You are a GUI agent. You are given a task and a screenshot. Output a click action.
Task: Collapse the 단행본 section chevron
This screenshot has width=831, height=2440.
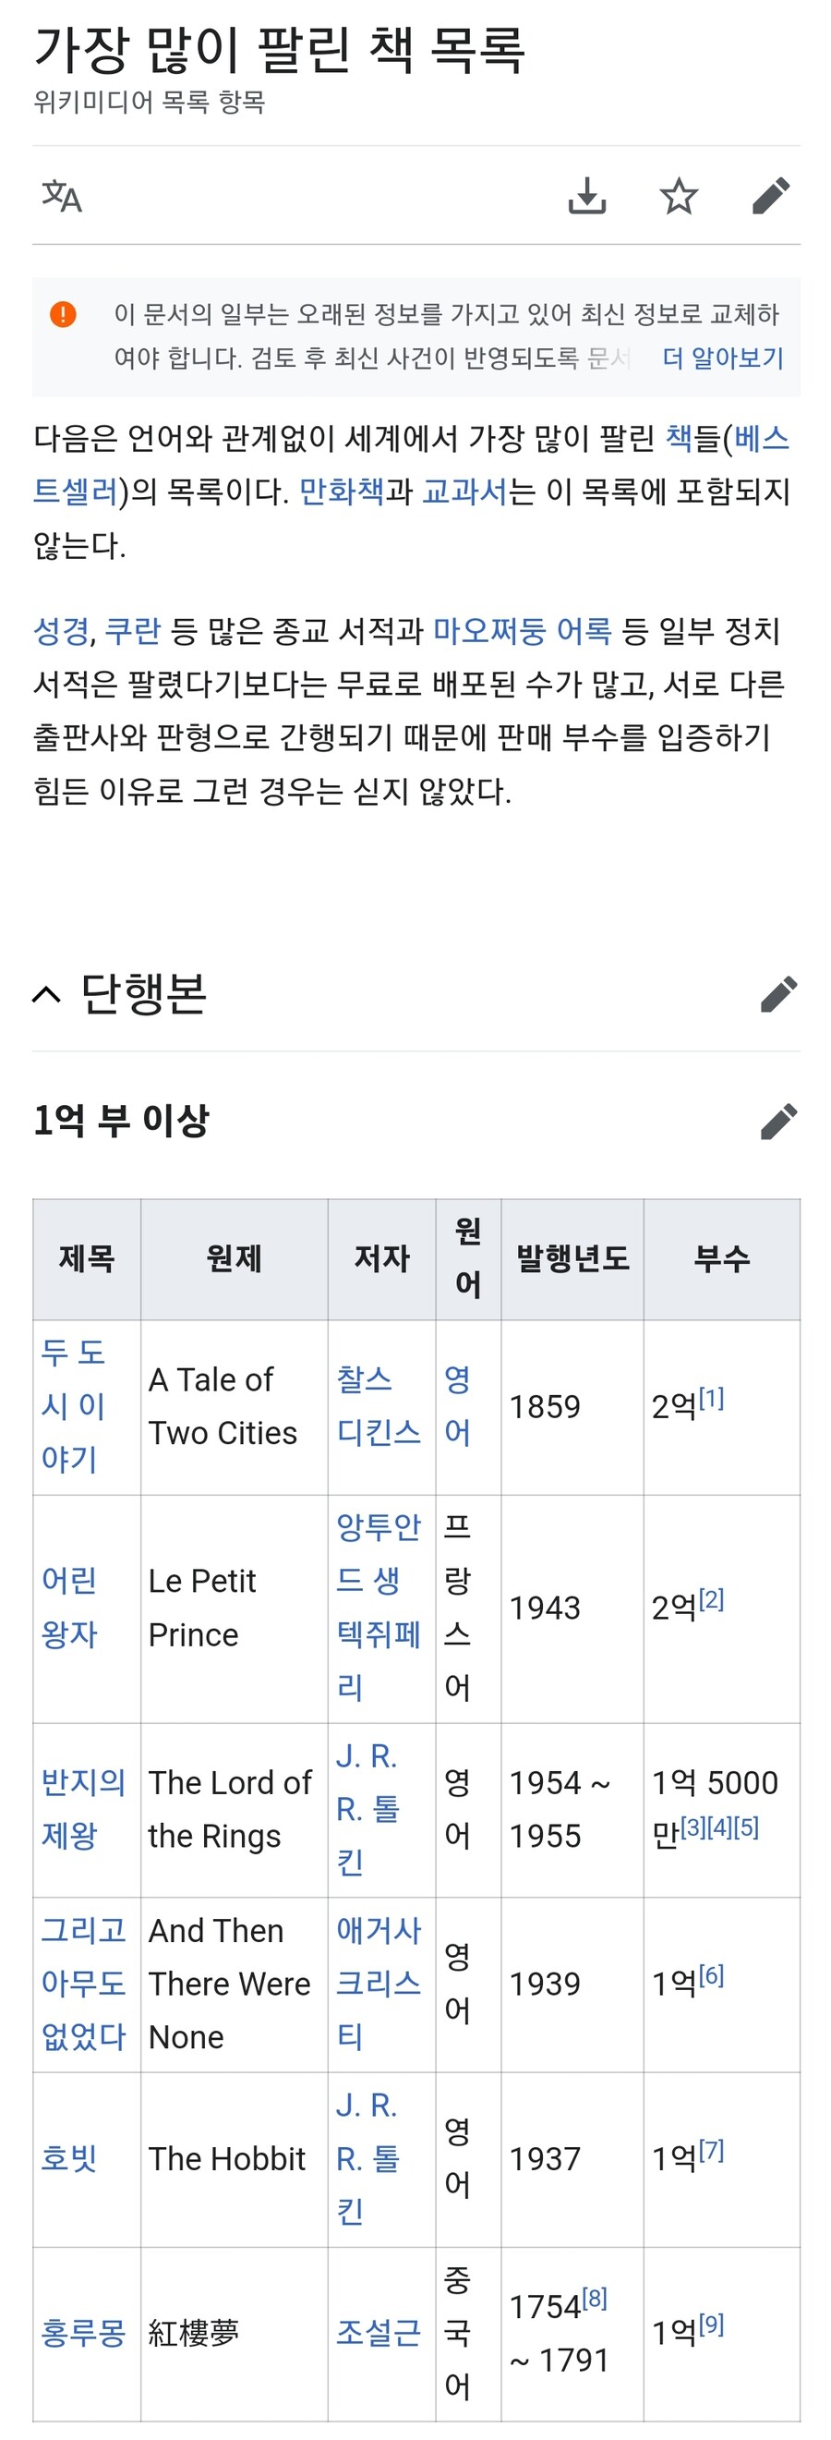tap(46, 993)
